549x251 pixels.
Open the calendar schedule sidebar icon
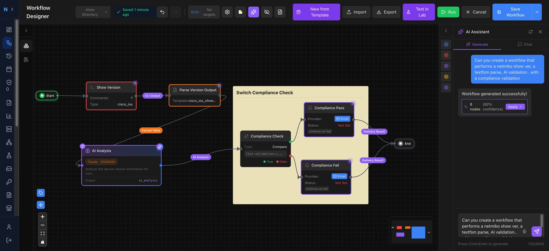tap(9, 69)
